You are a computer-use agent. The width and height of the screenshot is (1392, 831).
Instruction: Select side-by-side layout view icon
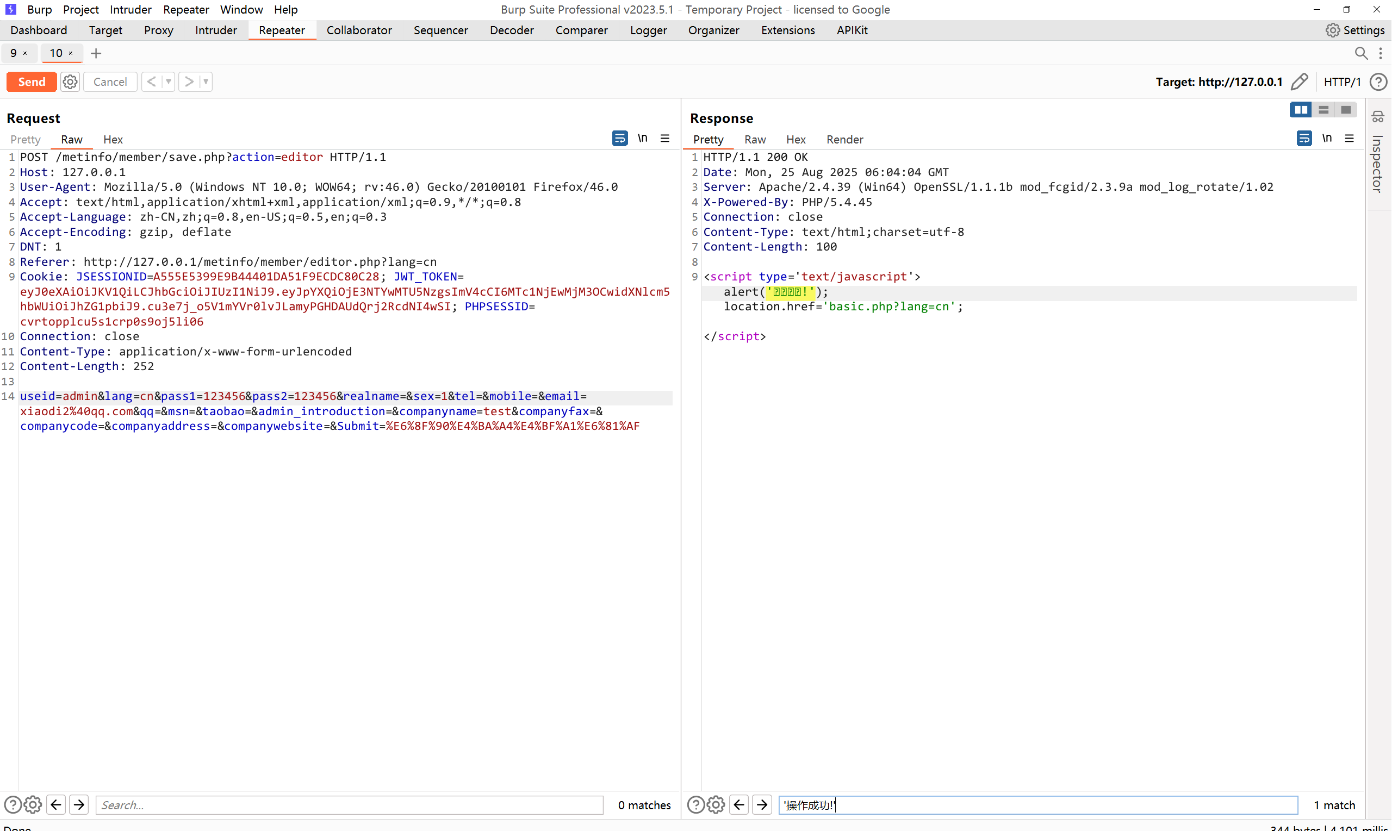(1300, 110)
